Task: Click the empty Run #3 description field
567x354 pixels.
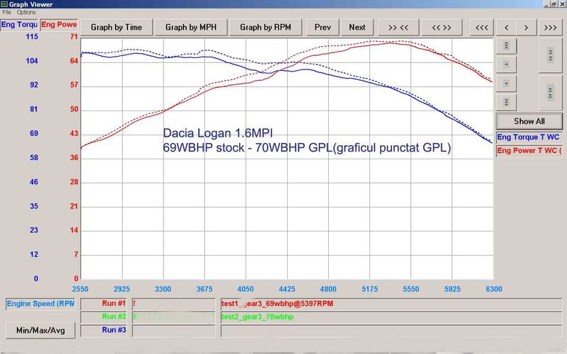Action: [x=391, y=331]
